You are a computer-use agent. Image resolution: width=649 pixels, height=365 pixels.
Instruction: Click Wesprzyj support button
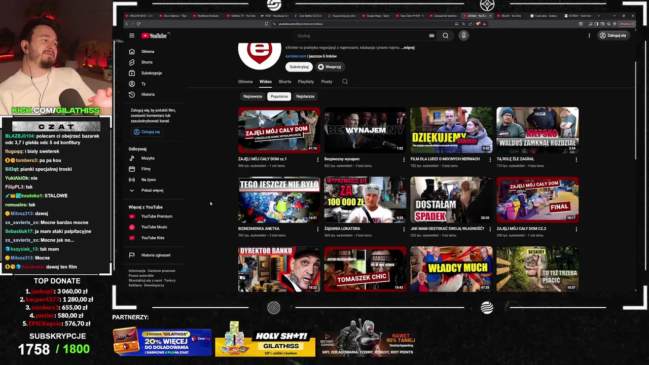click(x=330, y=67)
